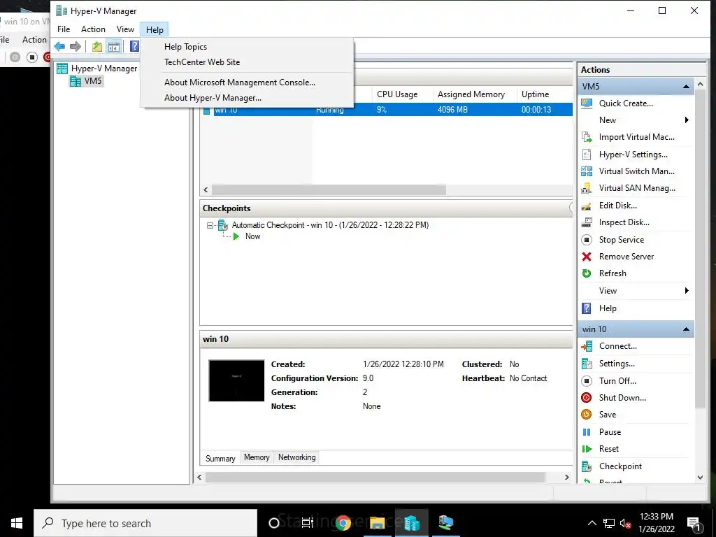Click the Back arrow toolbar icon
Screen dimensions: 716x537
[x=59, y=46]
